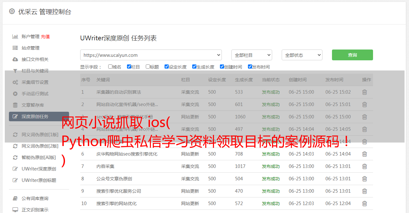Click the server icon beside 站点管理
Viewport: 409px width, 213px height.
point(15,48)
